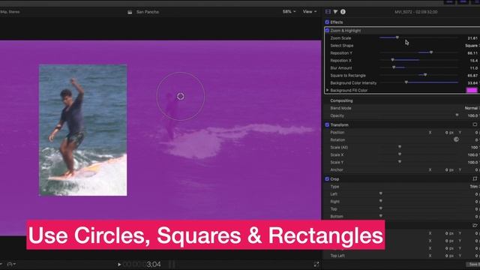Toggle the Zoom & Highlight effect checkbox
The width and height of the screenshot is (480, 270).
327,31
